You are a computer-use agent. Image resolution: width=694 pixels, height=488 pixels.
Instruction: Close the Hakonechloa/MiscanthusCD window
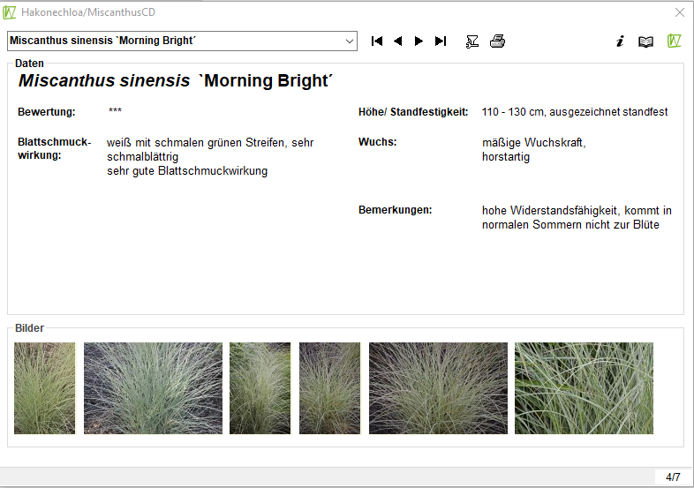click(x=679, y=12)
